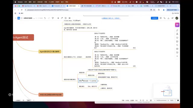Open the 文件 menu in the menu bar
The height and width of the screenshot is (108, 193).
pos(26,2)
